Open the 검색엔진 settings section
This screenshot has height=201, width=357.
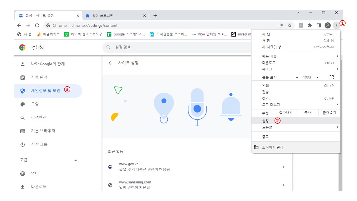pyautogui.click(x=48, y=118)
